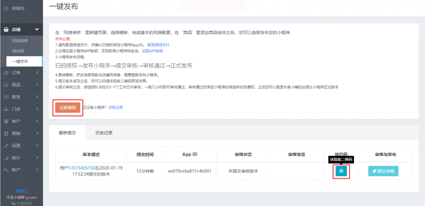The width and height of the screenshot is (425, 206).
Task: Click the 订单 orders icon in sidebar
Action: click(x=6, y=73)
